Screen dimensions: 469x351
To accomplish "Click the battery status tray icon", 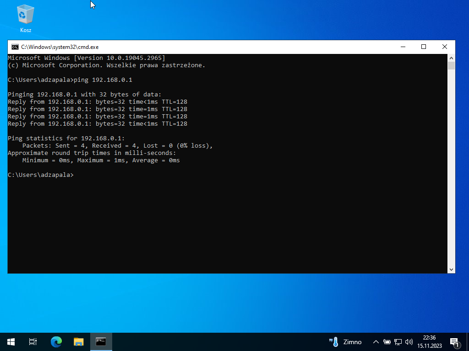I will 387,342.
